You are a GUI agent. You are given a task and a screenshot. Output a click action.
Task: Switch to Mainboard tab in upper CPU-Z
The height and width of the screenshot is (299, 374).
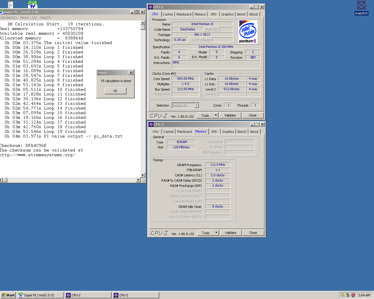point(184,14)
